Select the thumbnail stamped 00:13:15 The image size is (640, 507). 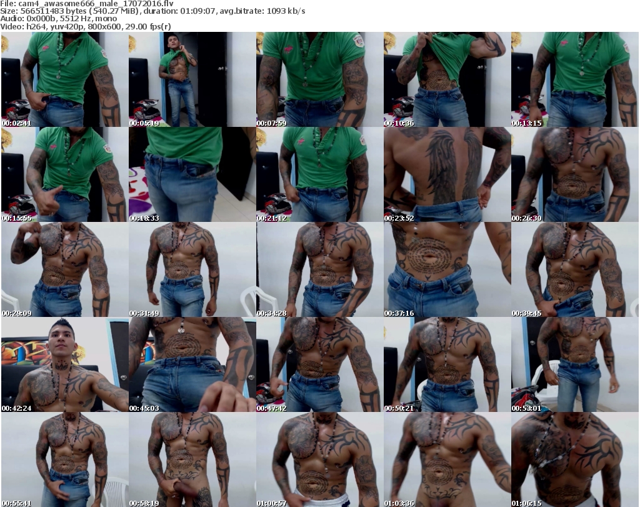[575, 79]
